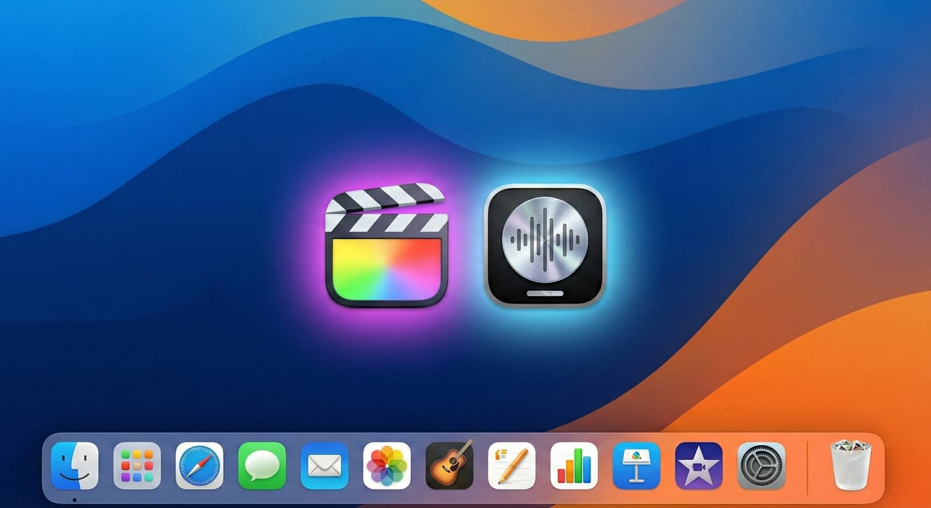Open the Trash
The height and width of the screenshot is (508, 931).
point(850,466)
